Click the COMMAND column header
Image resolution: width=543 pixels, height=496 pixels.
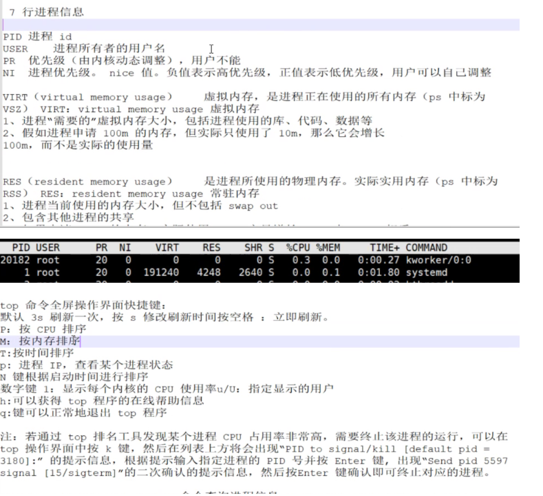(426, 248)
